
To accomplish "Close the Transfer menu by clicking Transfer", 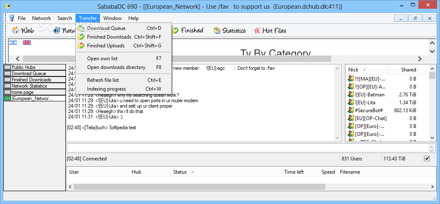I will pyautogui.click(x=88, y=18).
